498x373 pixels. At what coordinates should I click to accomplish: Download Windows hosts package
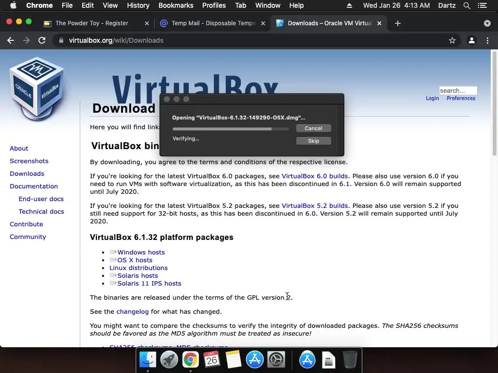coord(141,252)
